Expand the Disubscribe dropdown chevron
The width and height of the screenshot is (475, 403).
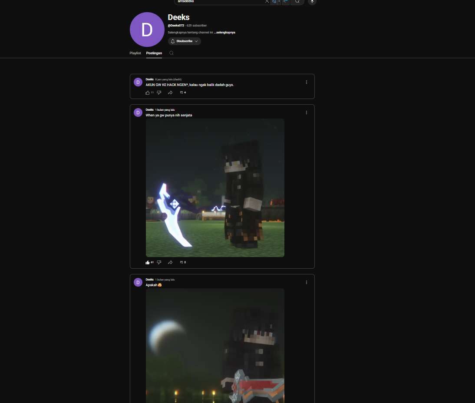point(196,41)
